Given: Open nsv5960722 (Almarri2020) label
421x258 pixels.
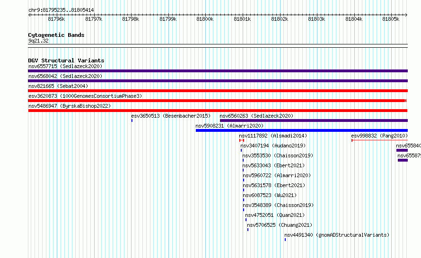Looking at the screenshot, I should (x=277, y=175).
